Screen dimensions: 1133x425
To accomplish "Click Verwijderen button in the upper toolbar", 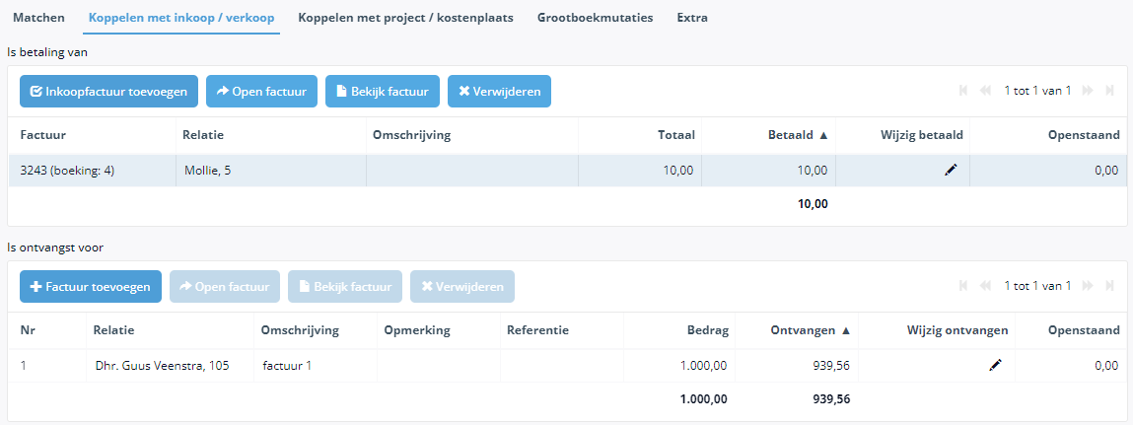I will tap(499, 92).
